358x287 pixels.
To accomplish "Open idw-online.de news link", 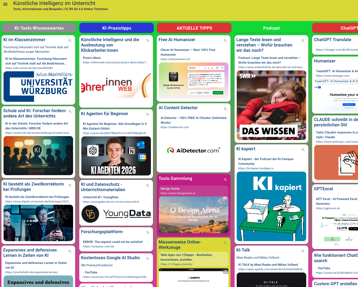I will tap(29, 68).
